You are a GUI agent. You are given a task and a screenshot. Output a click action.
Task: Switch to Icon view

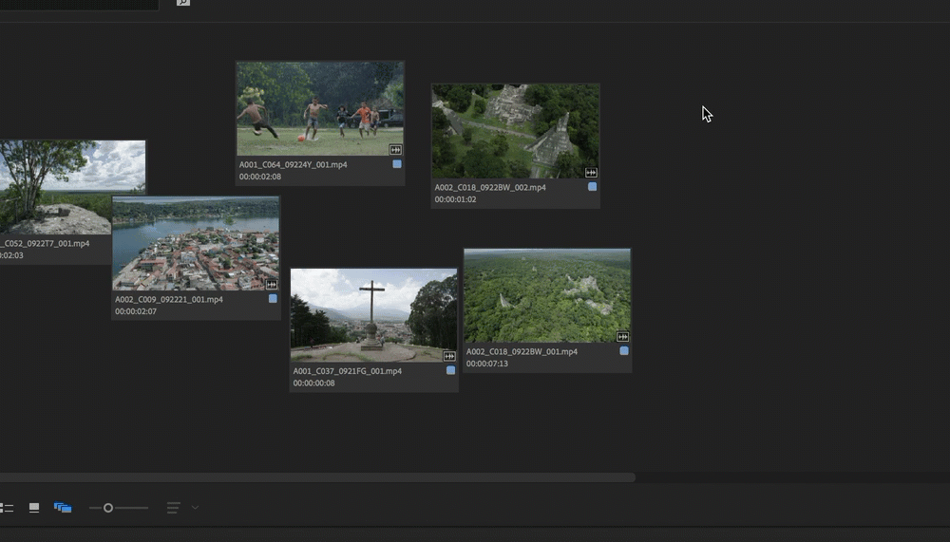coord(34,508)
